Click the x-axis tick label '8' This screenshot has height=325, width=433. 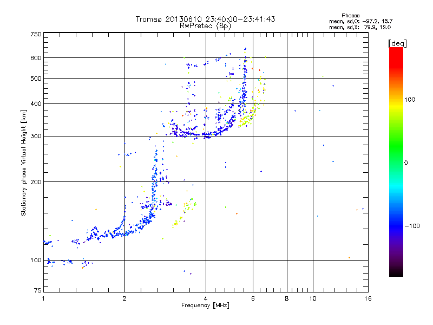[x=287, y=298]
